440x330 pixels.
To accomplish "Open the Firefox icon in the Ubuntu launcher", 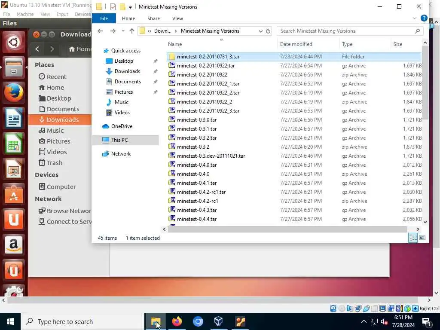I will tap(13, 93).
